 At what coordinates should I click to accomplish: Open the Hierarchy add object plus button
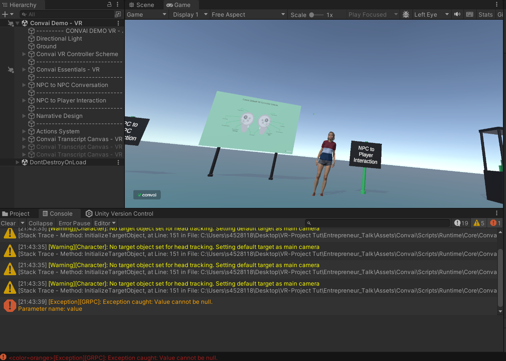coord(5,14)
